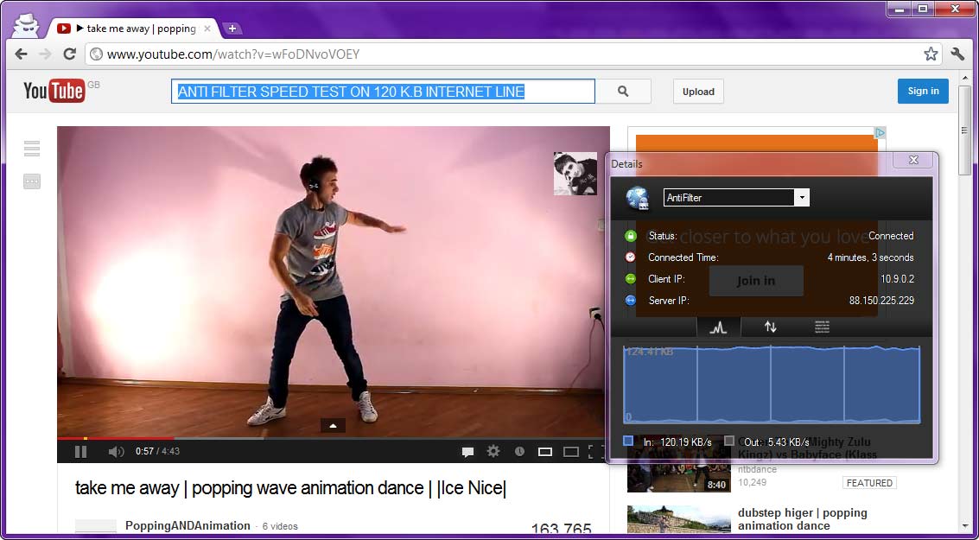This screenshot has height=540, width=979.
Task: Enter fullscreen video mode
Action: 596,451
